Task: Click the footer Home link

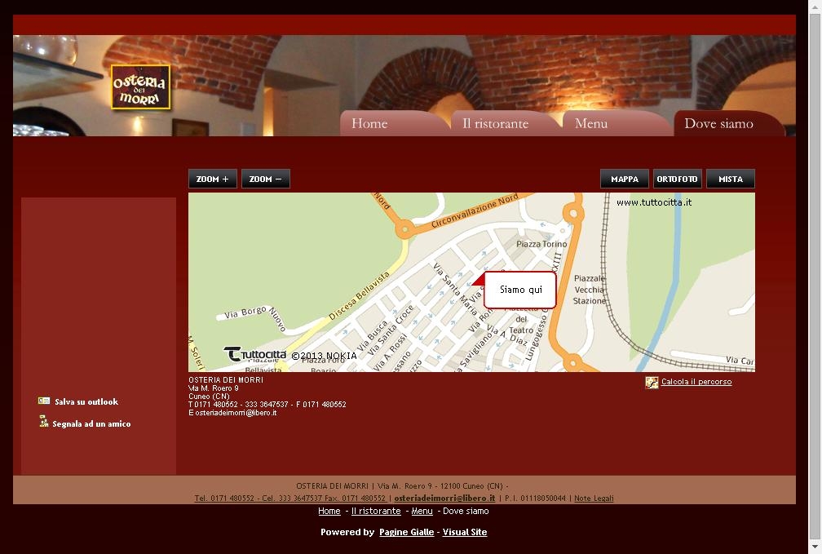Action: click(329, 511)
